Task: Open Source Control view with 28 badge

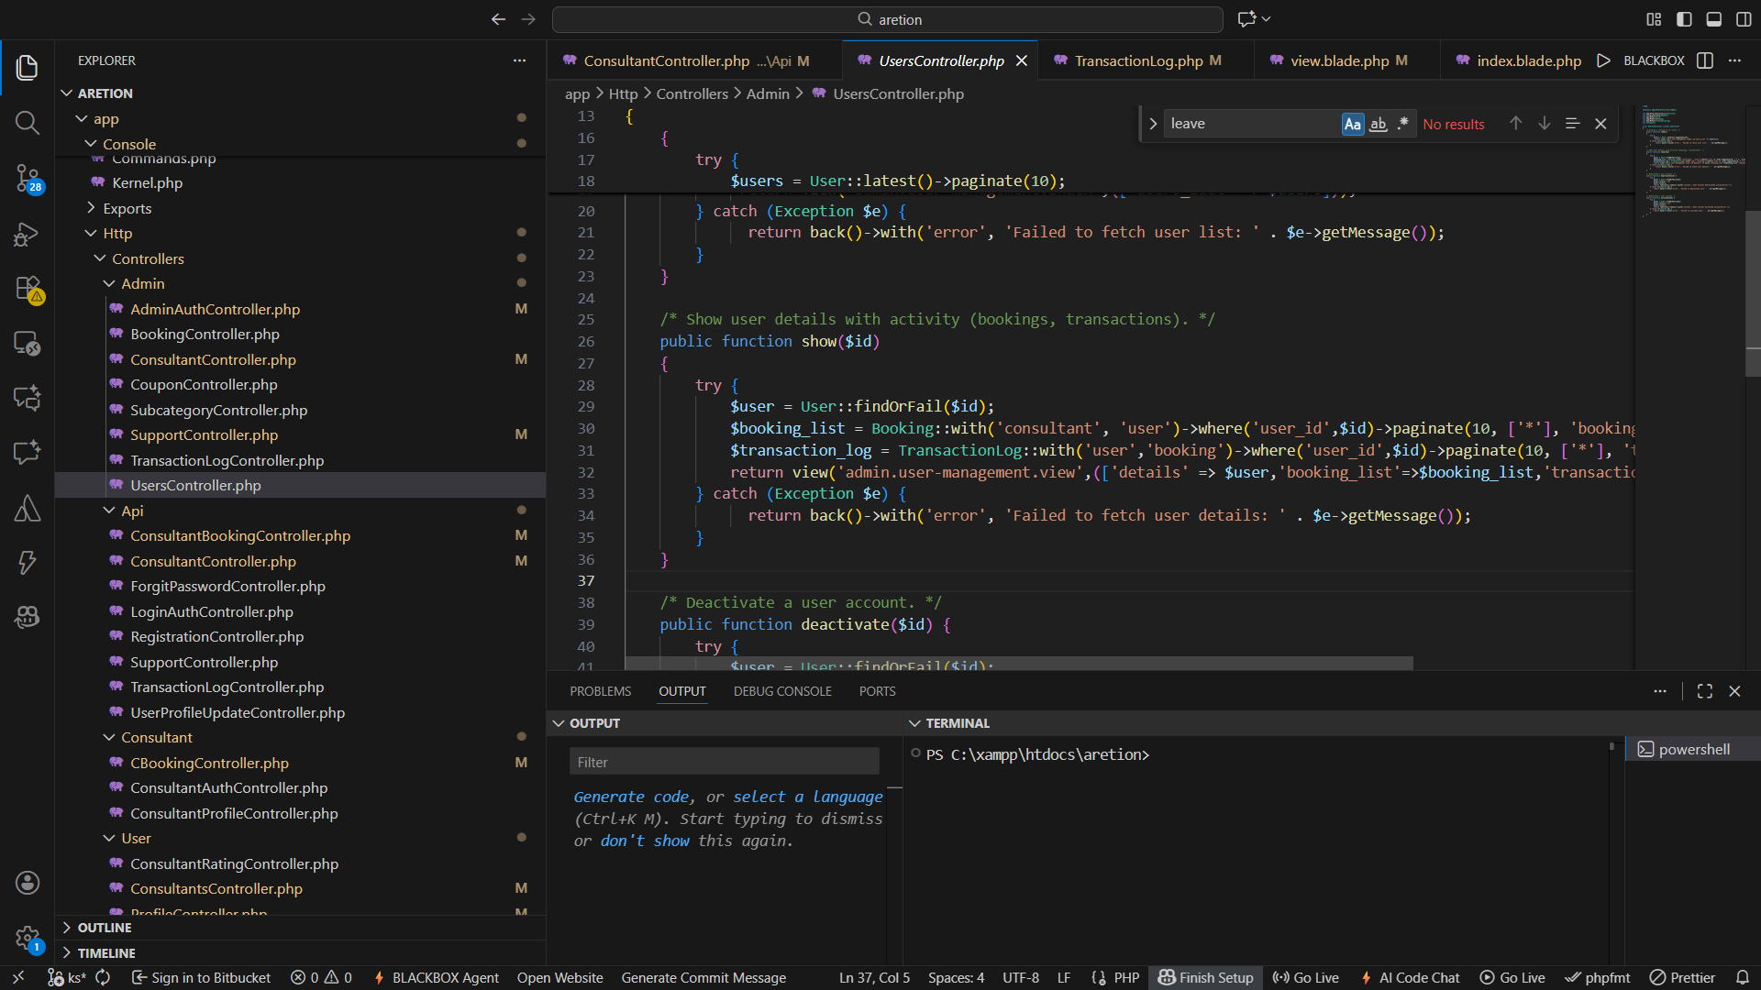Action: click(27, 177)
